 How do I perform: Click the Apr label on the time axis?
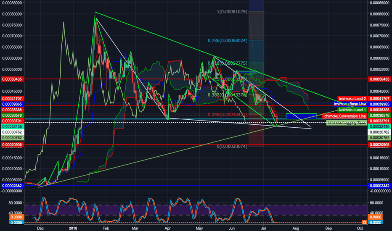pos(167,228)
